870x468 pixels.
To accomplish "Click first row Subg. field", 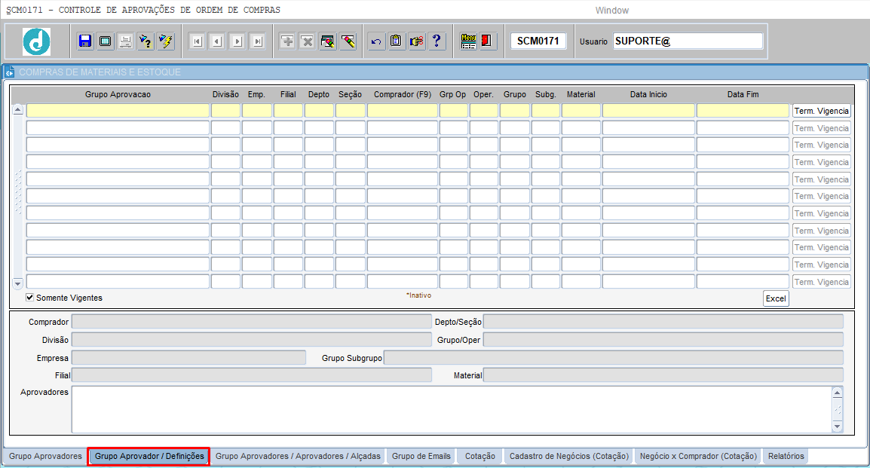I will (545, 111).
